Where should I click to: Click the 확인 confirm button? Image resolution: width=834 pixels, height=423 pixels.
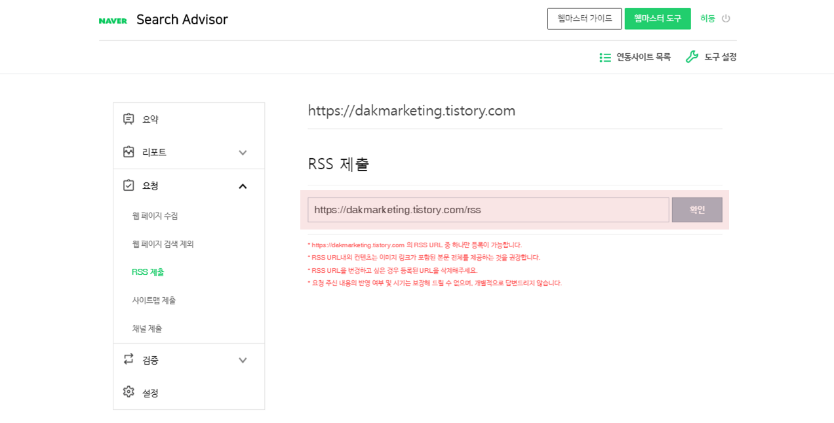[x=697, y=210]
